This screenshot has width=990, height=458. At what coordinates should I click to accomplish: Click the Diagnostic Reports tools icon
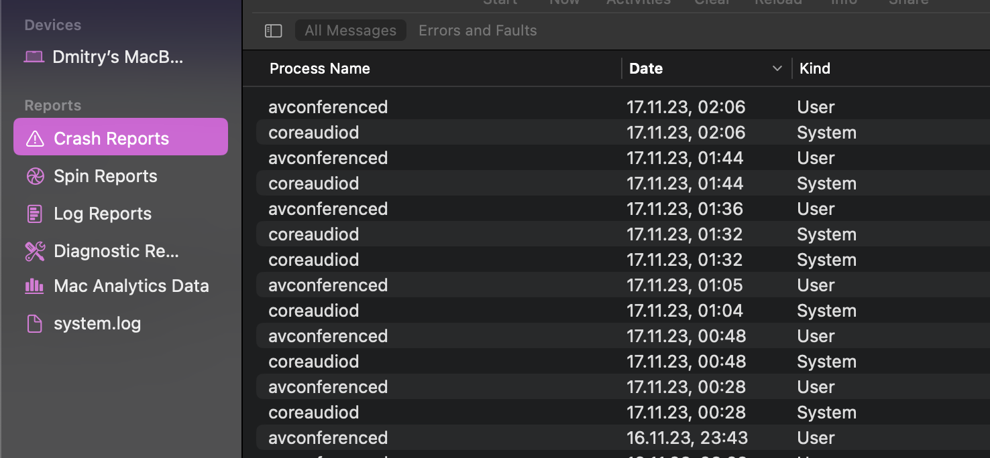34,251
